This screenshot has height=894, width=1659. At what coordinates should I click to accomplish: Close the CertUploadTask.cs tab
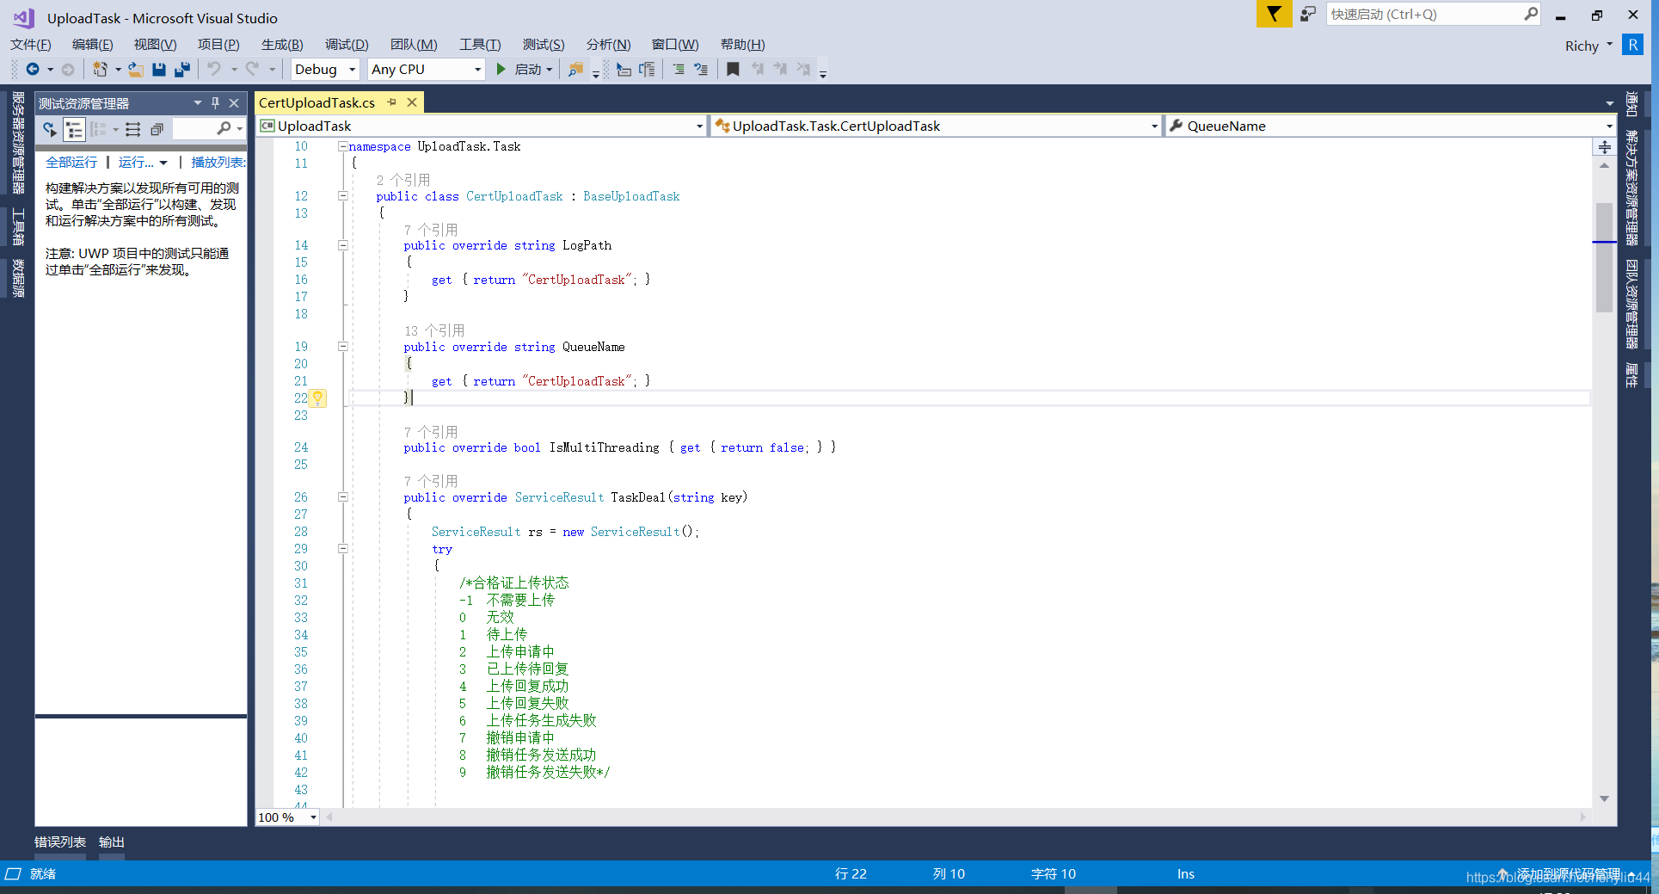pos(412,102)
